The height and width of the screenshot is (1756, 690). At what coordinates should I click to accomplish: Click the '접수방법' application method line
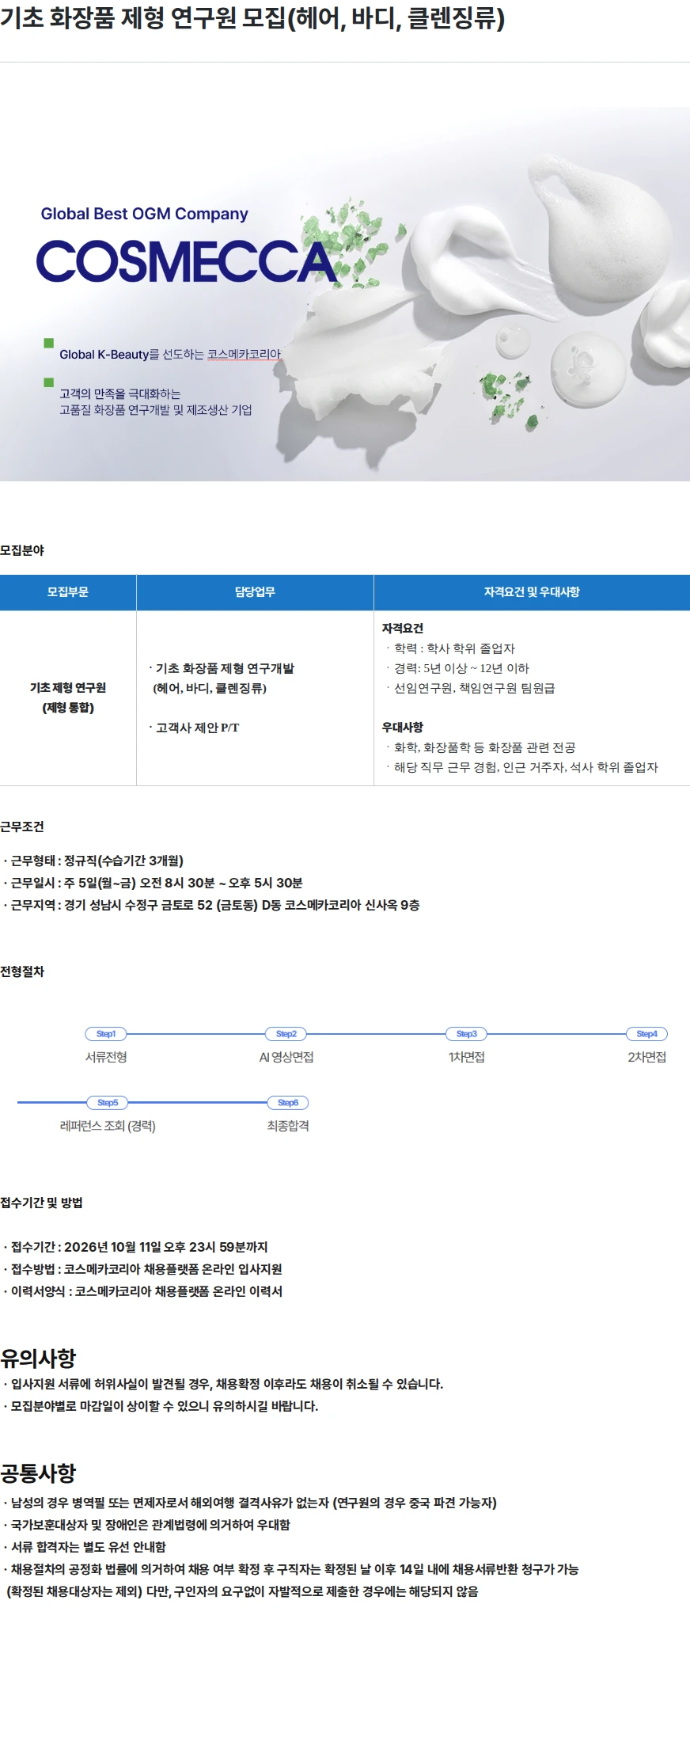pyautogui.click(x=143, y=1269)
